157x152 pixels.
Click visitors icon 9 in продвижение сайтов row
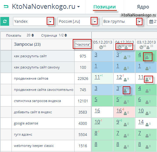coord(125,80)
